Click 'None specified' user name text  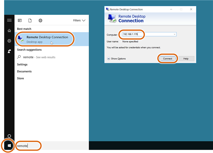click(x=130, y=41)
